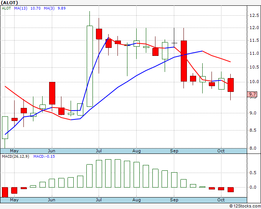This screenshot has height=209, width=261.
Task: Click the MACD:-0.15 value label
Action: coord(44,157)
